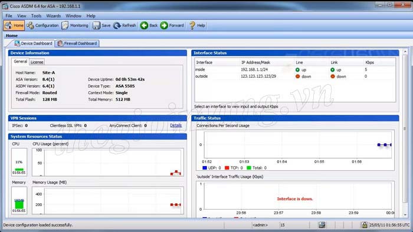Open the Tools menu

[x=36, y=16]
